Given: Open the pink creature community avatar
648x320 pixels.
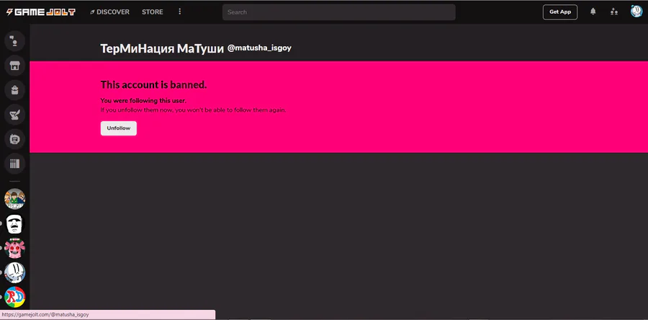Looking at the screenshot, I should [15, 248].
